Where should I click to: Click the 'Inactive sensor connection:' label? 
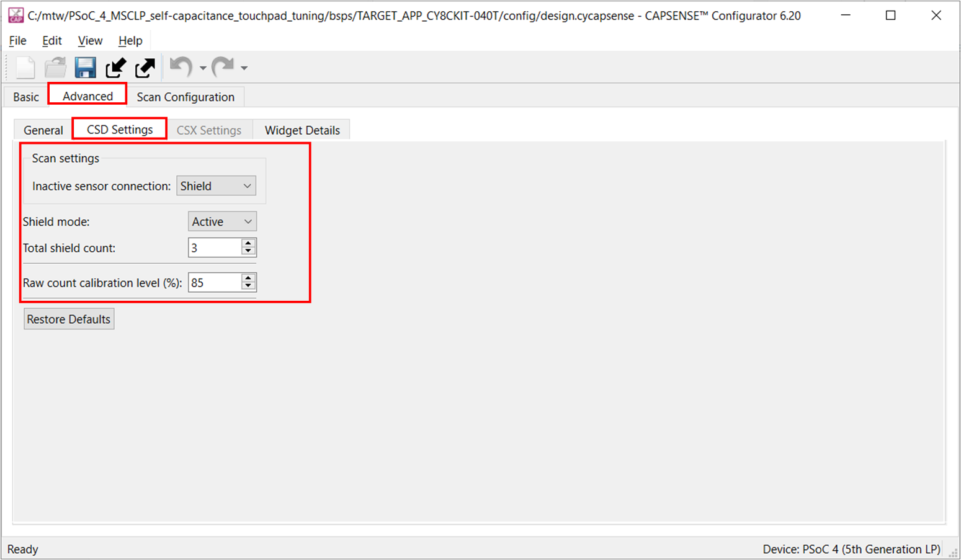coord(101,186)
